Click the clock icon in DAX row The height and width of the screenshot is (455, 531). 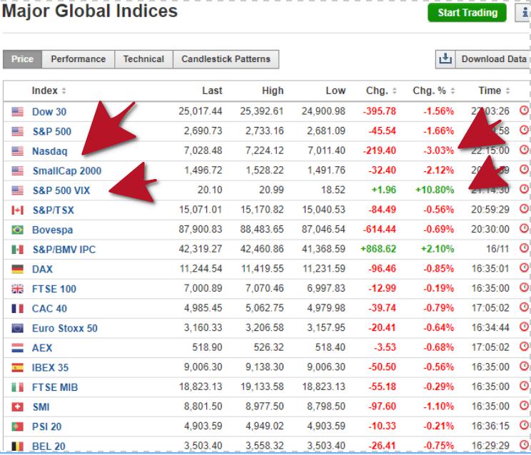click(x=525, y=267)
